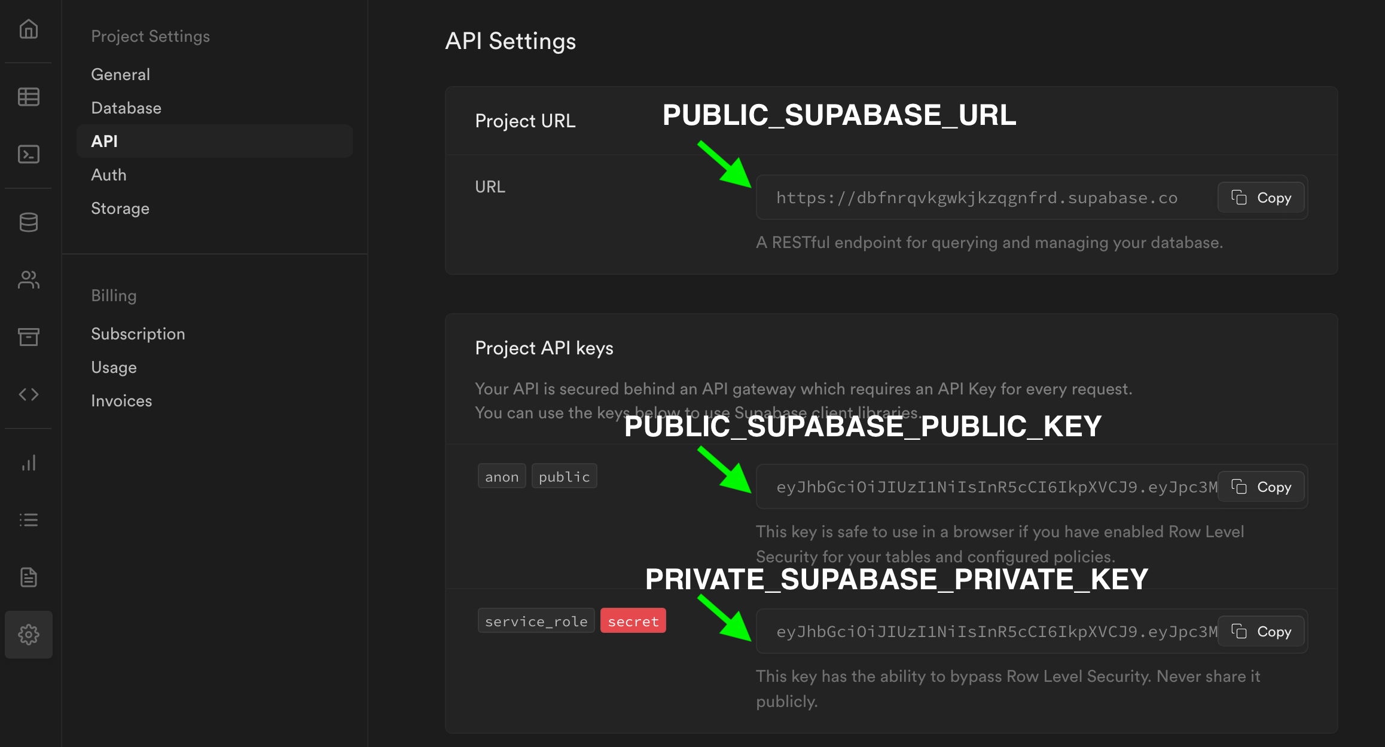Image resolution: width=1385 pixels, height=747 pixels.
Task: Select the Table Editor icon
Action: click(28, 96)
